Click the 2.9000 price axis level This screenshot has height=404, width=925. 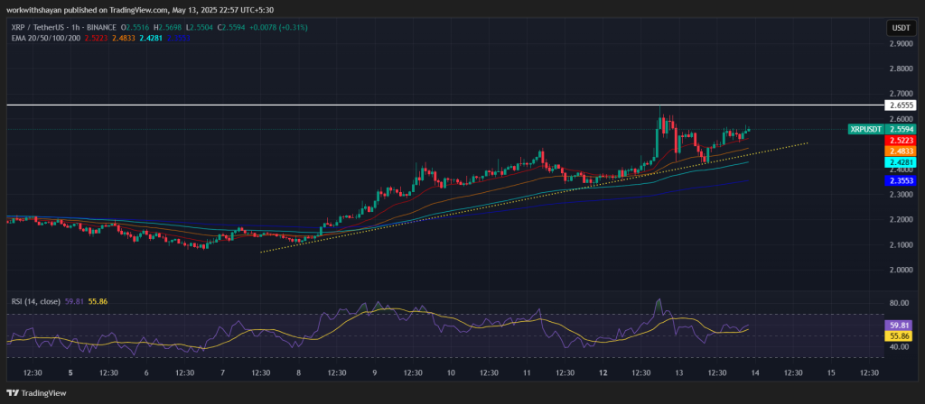[x=901, y=43]
